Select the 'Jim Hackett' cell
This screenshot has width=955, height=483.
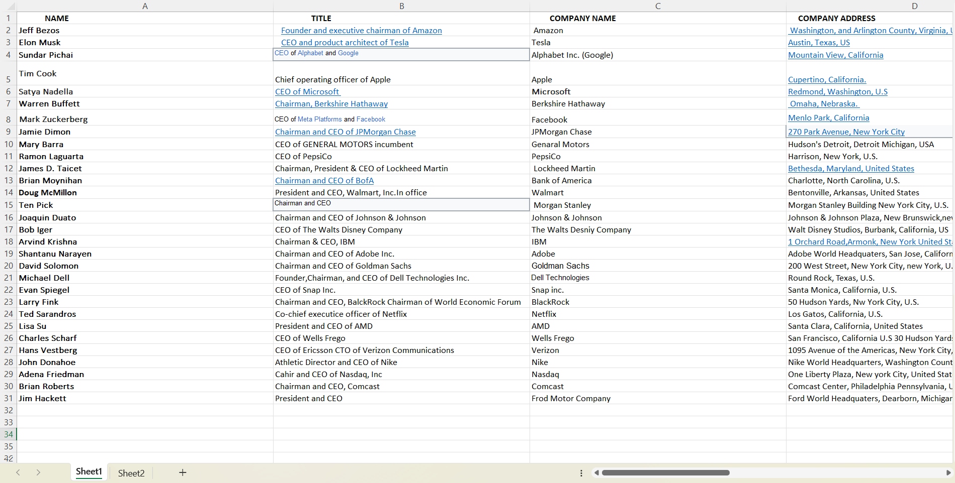click(145, 399)
